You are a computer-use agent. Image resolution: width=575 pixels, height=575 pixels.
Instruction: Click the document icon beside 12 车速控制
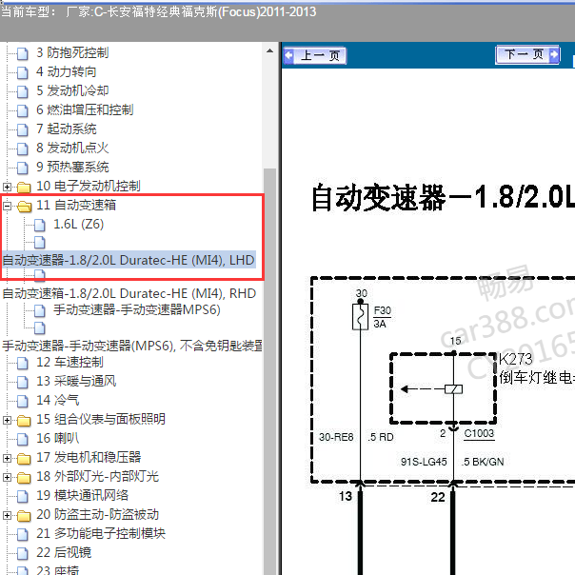[x=23, y=363]
